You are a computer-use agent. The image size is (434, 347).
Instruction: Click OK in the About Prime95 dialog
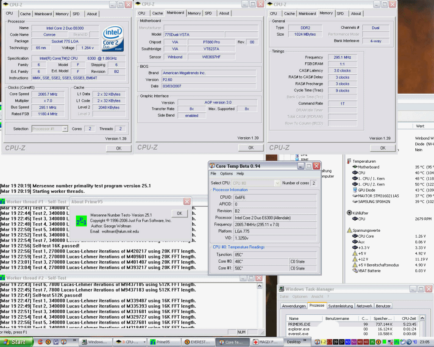click(x=180, y=214)
